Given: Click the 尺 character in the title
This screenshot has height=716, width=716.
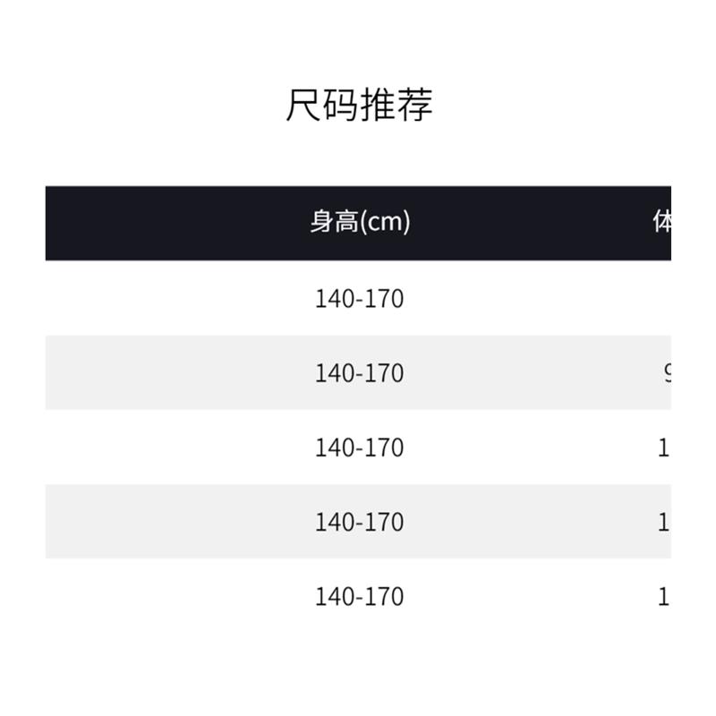Looking at the screenshot, I should point(303,105).
